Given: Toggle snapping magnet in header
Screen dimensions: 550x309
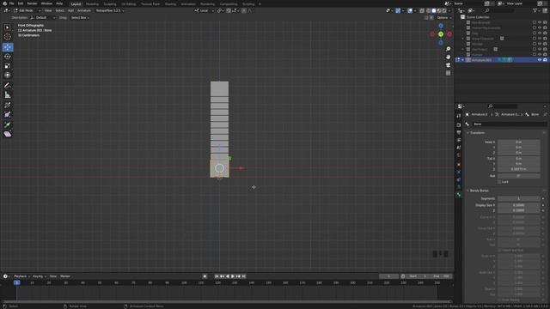Looking at the screenshot, I should click(x=229, y=11).
